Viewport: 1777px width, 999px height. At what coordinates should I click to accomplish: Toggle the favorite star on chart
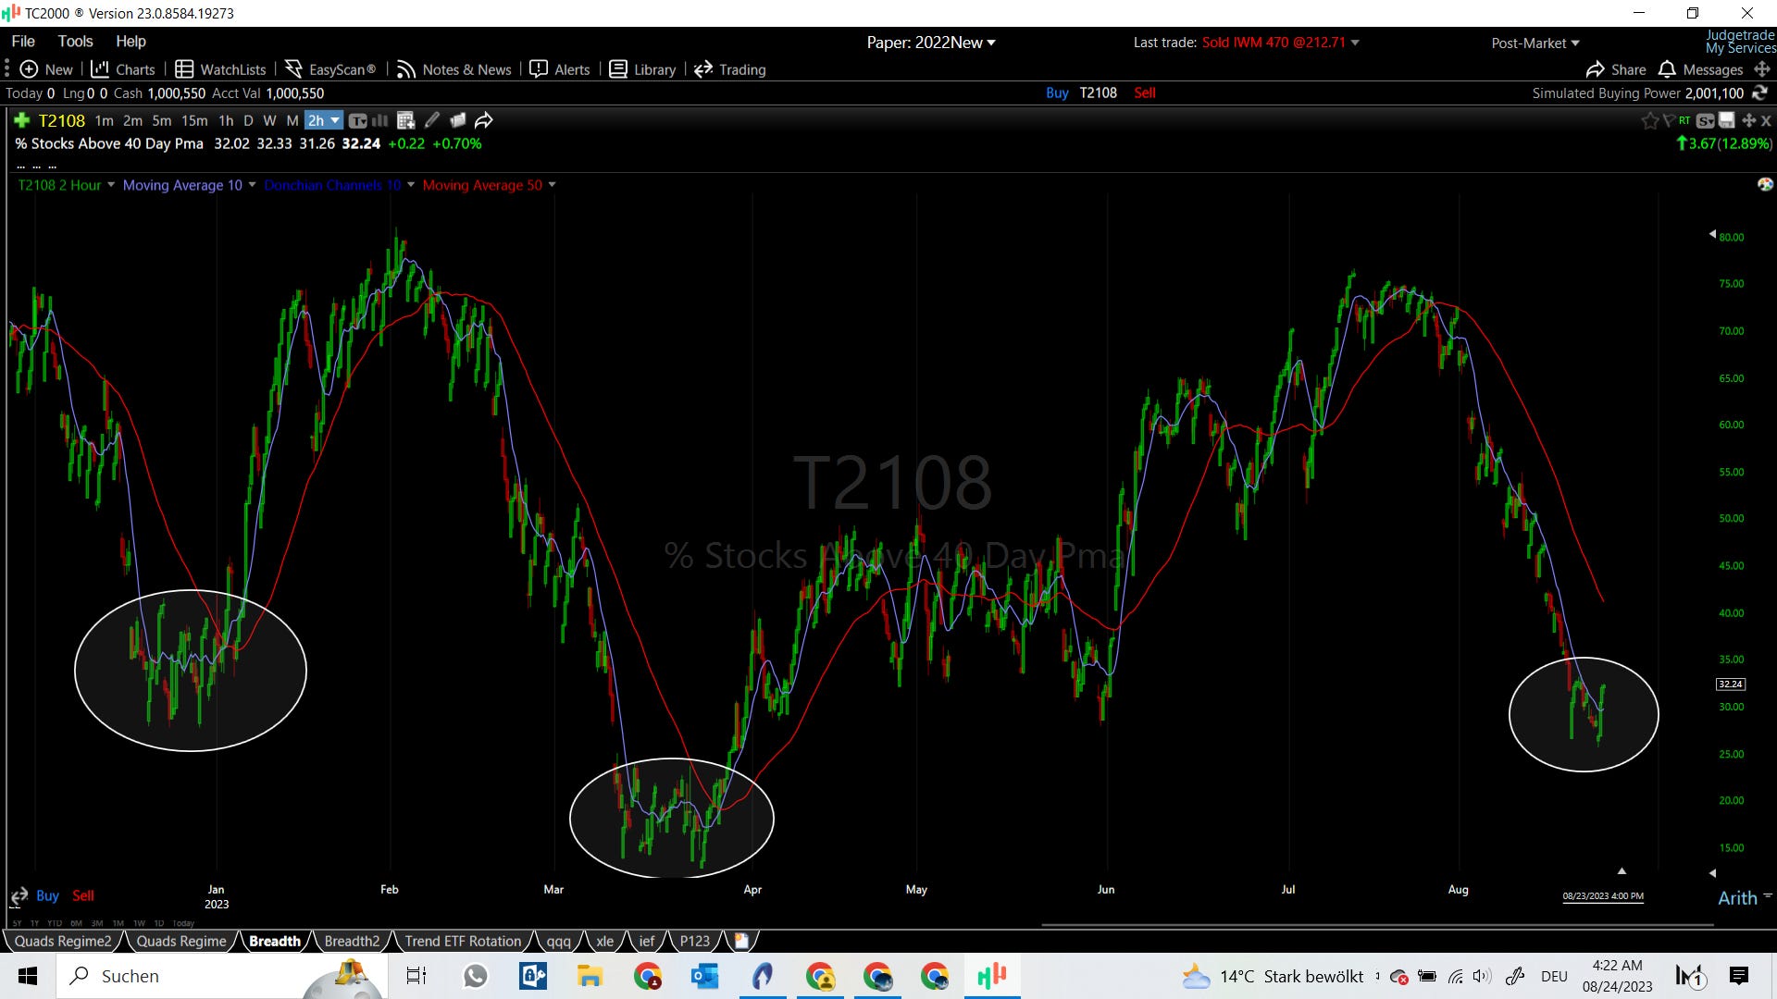[x=1649, y=120]
